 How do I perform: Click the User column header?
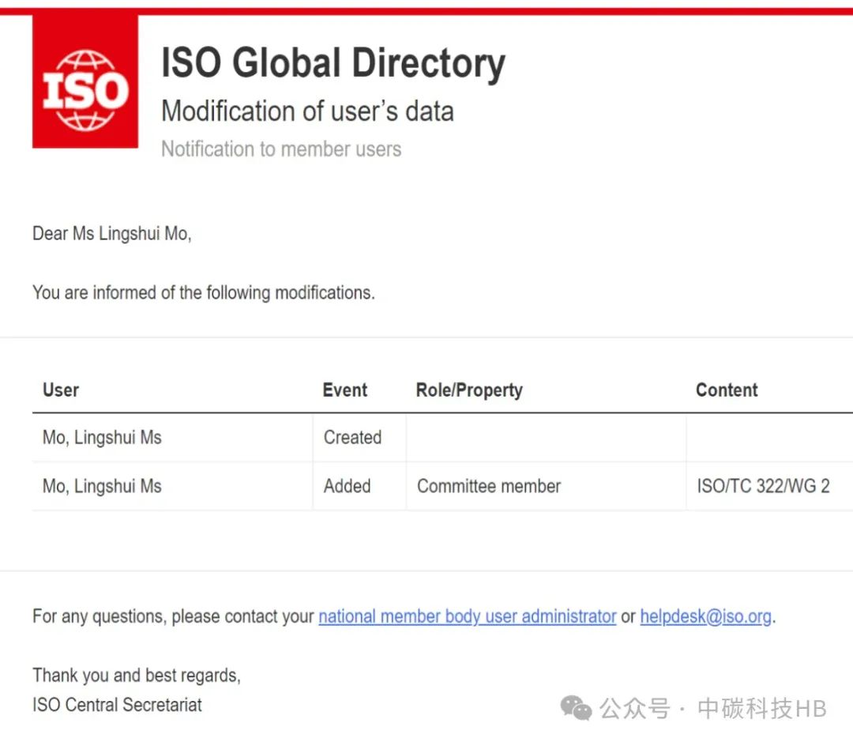(x=61, y=390)
